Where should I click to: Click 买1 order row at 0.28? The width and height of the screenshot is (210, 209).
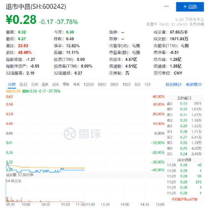pos(184,132)
